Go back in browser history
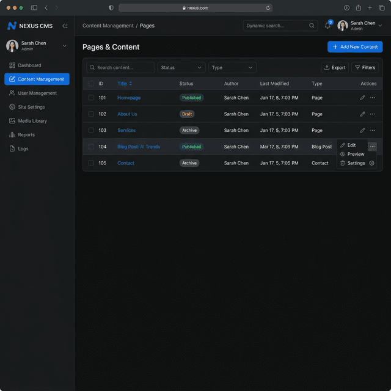Screen dimensions: 391x391 [46, 8]
